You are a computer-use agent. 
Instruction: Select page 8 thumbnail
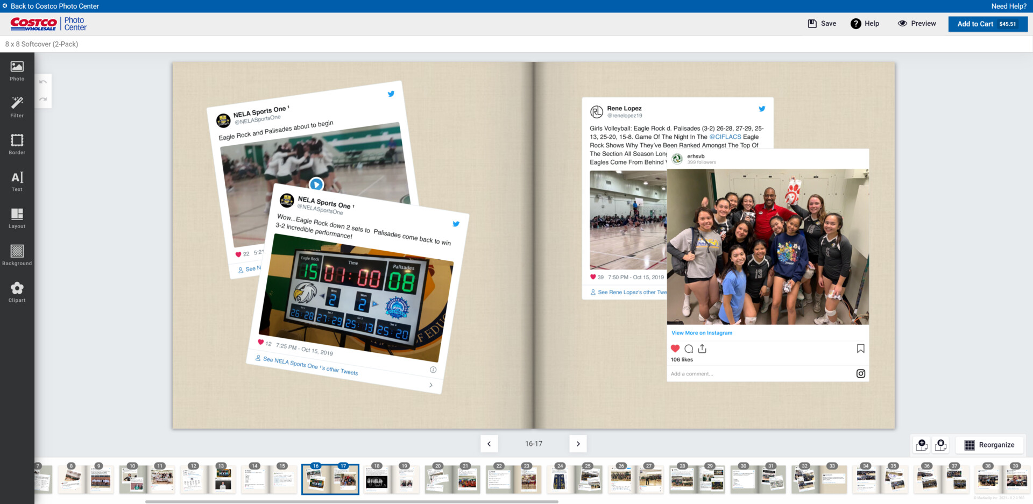pyautogui.click(x=72, y=479)
